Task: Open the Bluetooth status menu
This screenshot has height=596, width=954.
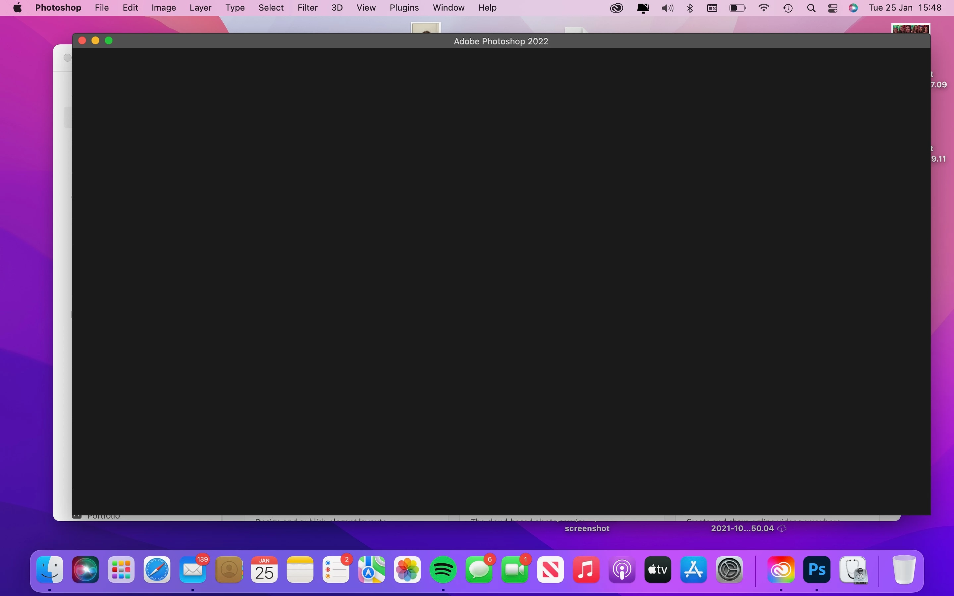Action: pos(690,8)
